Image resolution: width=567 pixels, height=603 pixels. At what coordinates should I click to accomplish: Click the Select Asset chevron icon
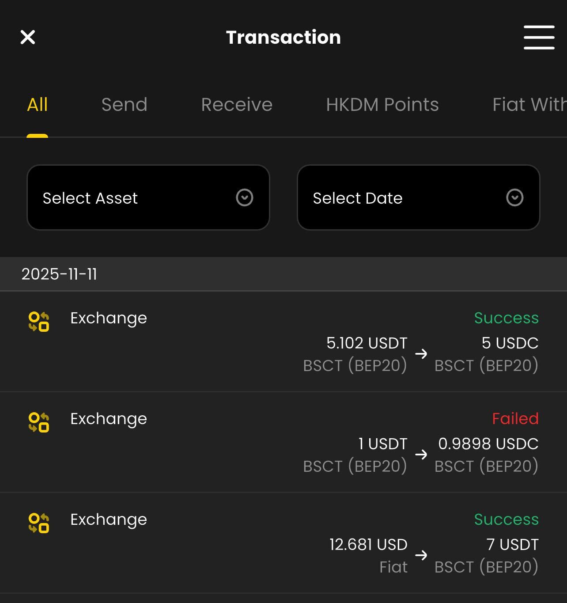click(x=245, y=197)
